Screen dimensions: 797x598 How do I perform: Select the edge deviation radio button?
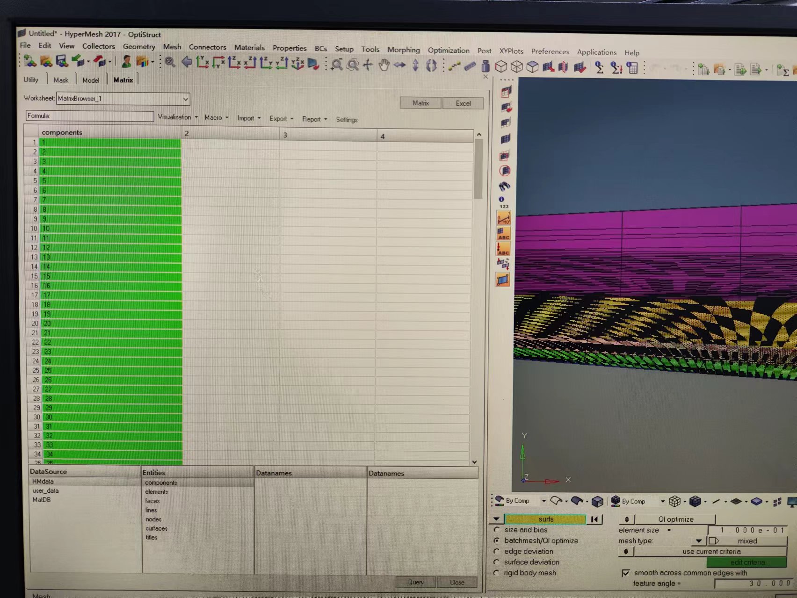497,551
